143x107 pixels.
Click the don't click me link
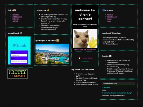(x=80, y=49)
